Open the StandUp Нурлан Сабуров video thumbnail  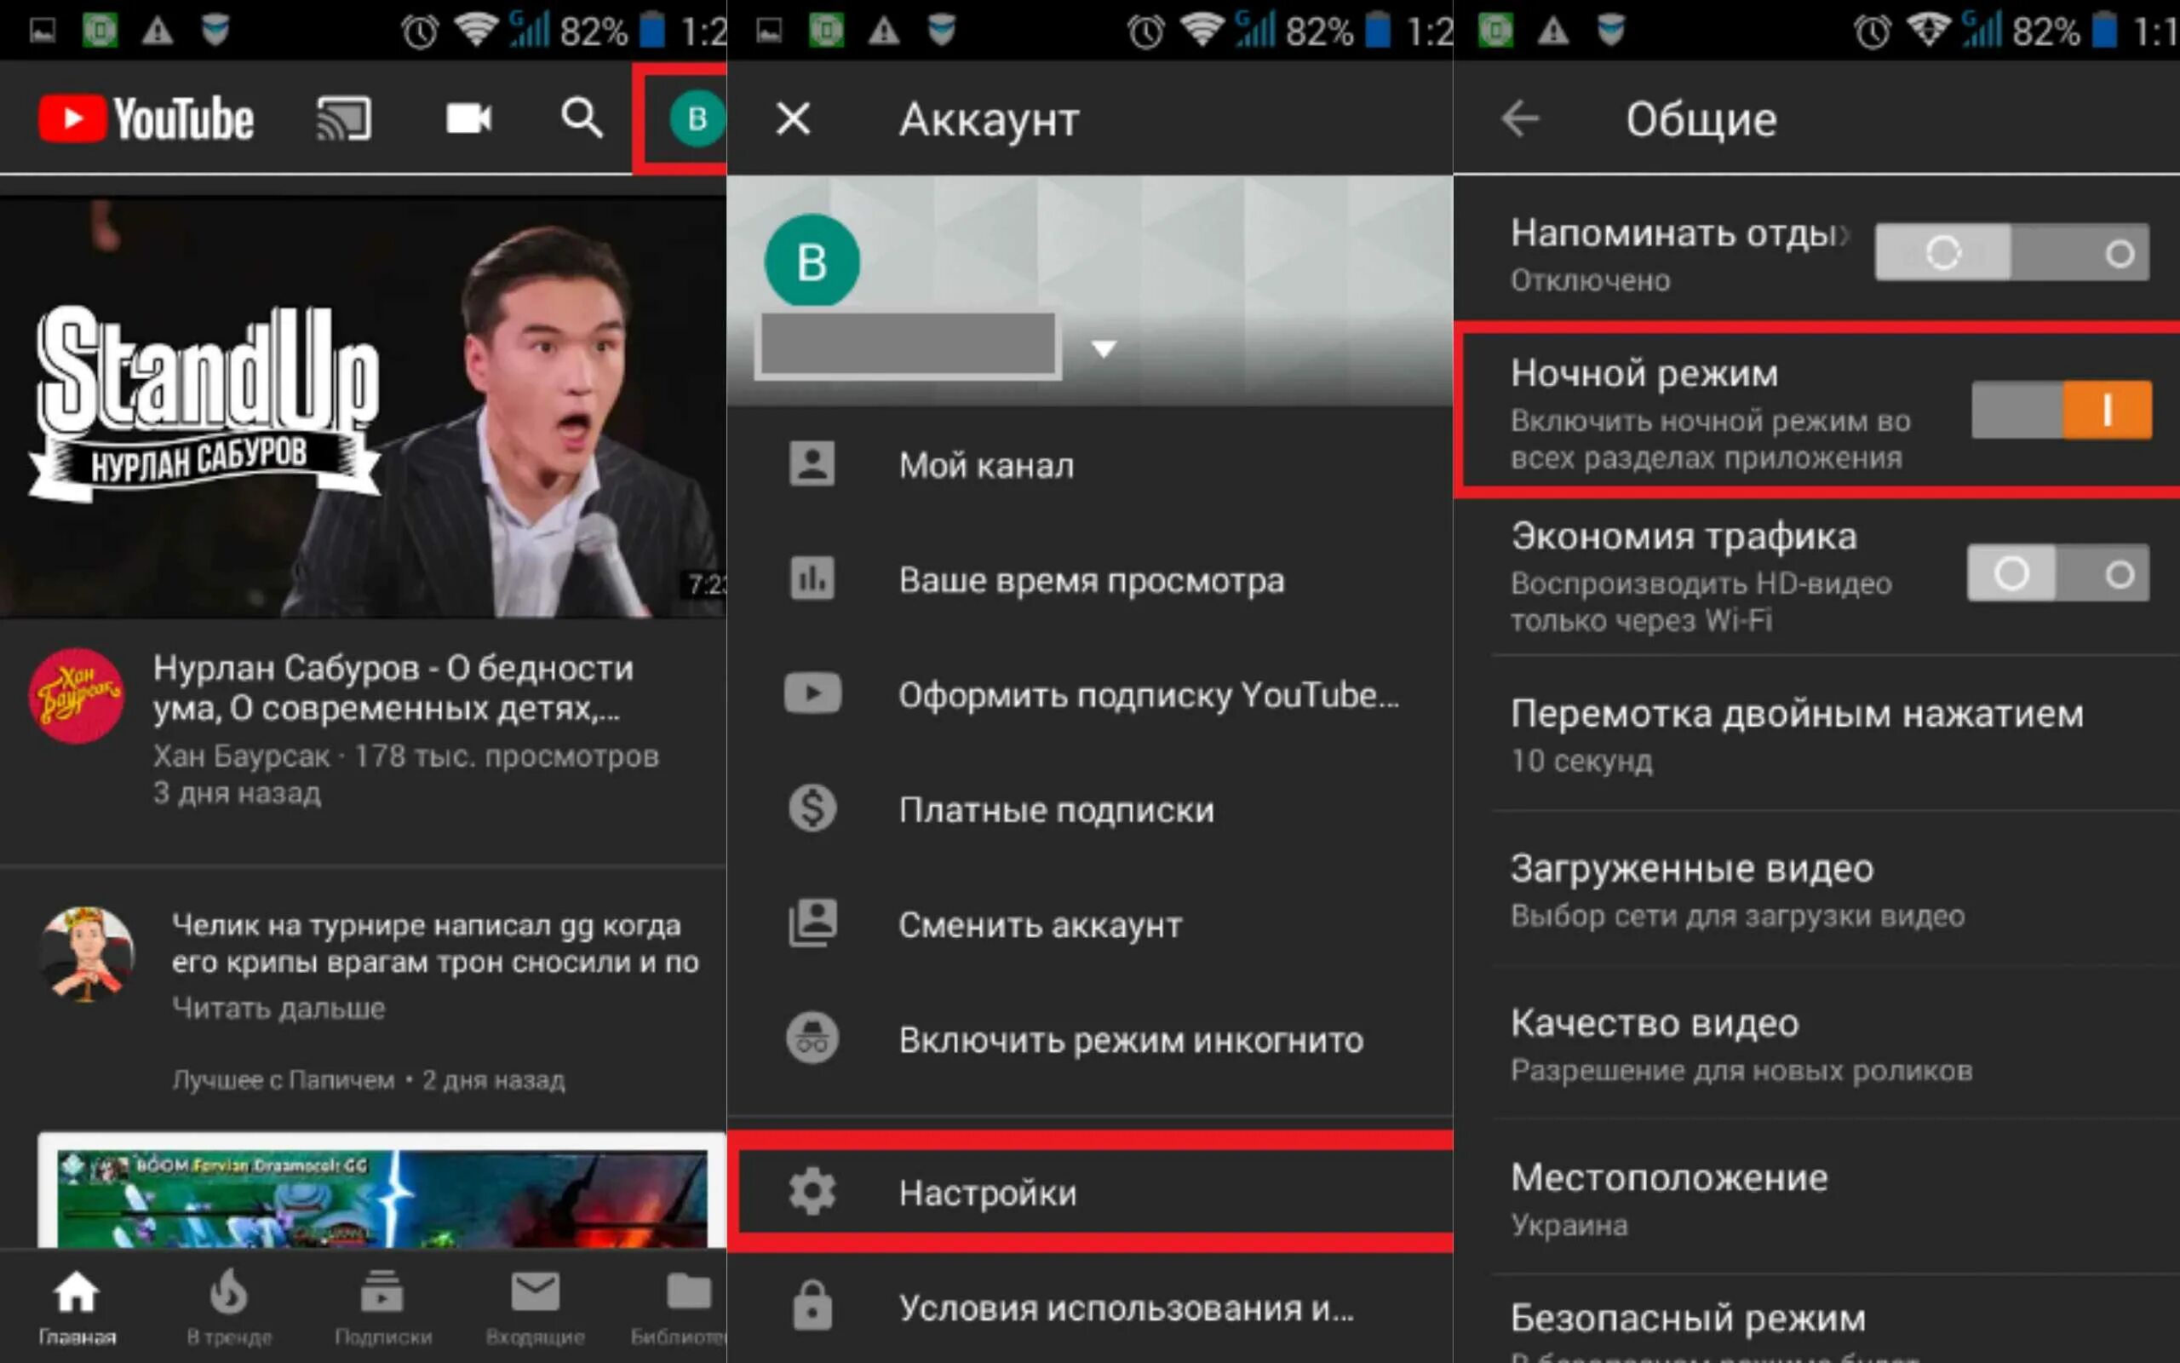[362, 407]
